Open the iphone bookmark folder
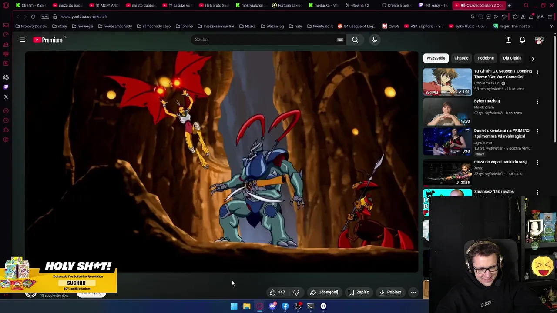Screen dimensions: 557x313 point(185,26)
